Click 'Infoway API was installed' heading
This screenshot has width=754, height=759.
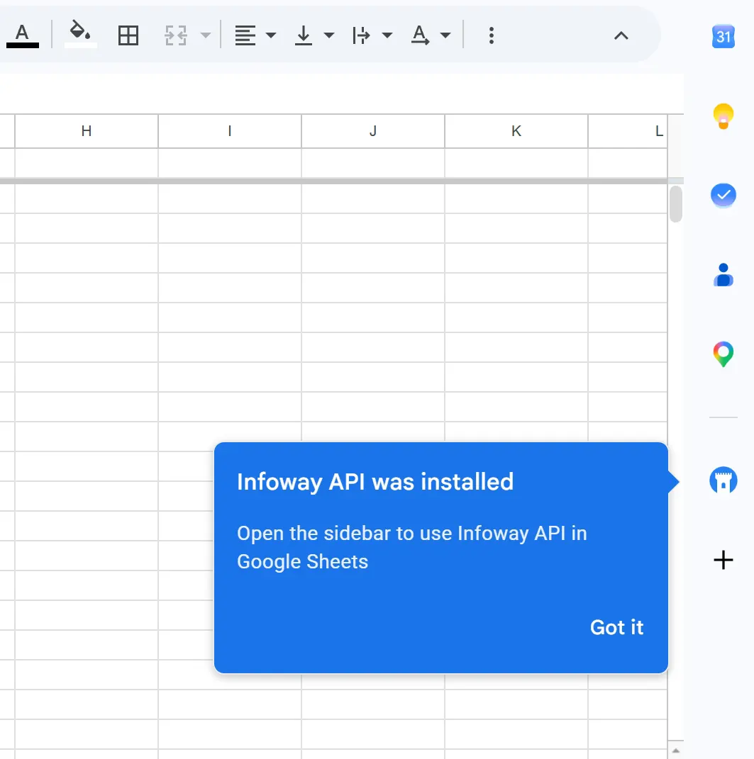[375, 482]
